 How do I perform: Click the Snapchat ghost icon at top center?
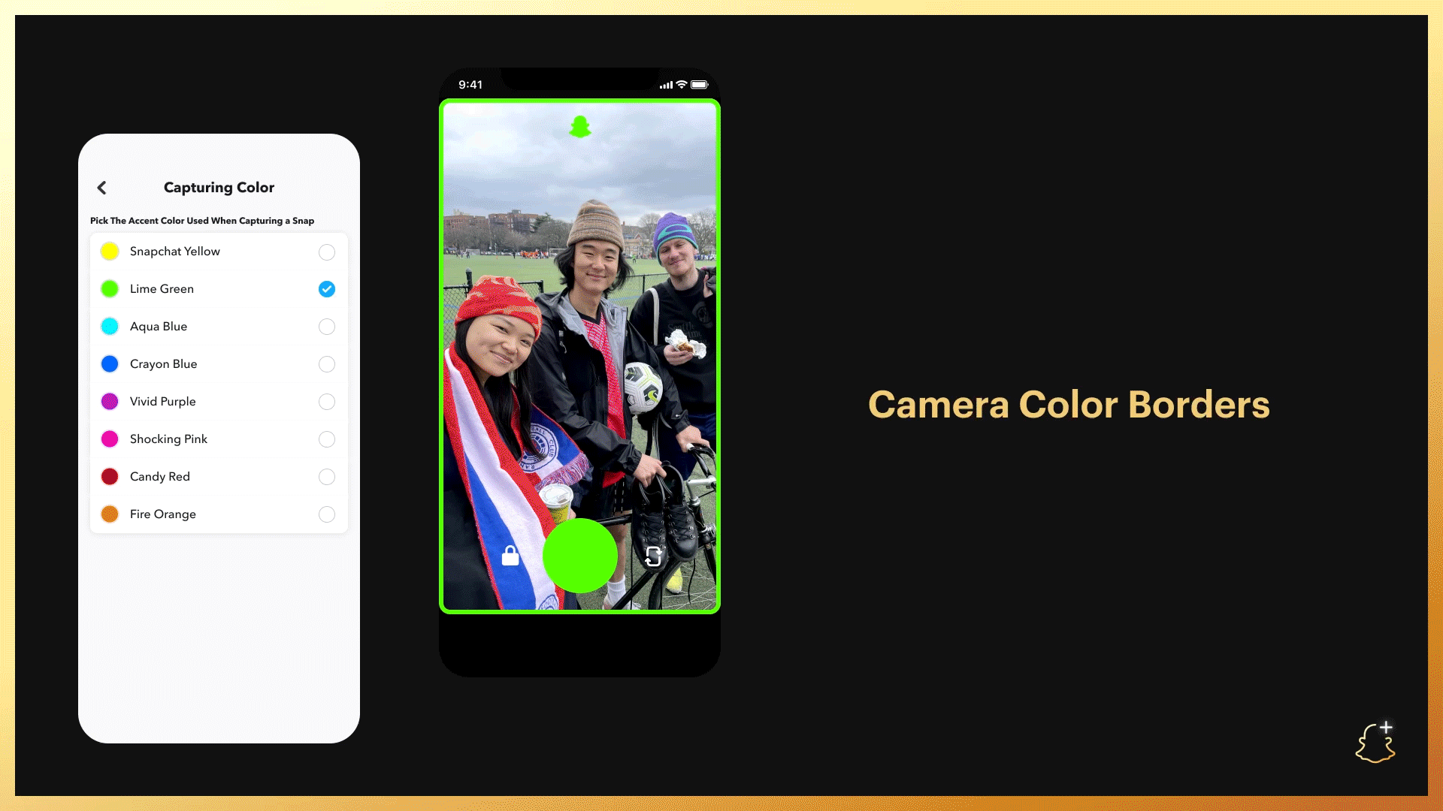pyautogui.click(x=579, y=127)
